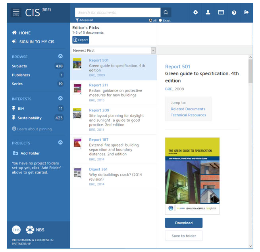
Task: Click the Add Folder icon
Action: [x=15, y=153]
